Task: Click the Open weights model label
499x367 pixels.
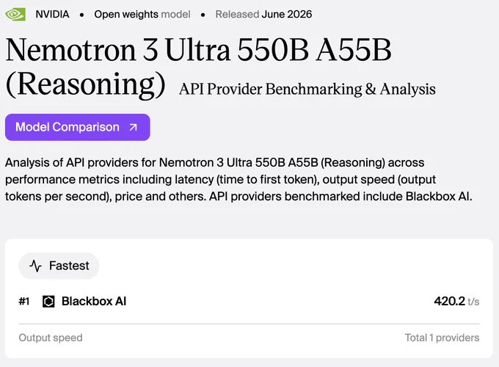Action: tap(142, 15)
